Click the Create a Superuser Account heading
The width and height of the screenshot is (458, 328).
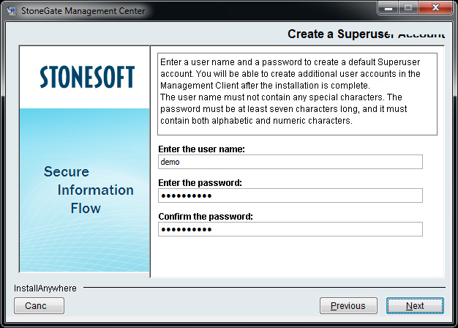click(367, 34)
